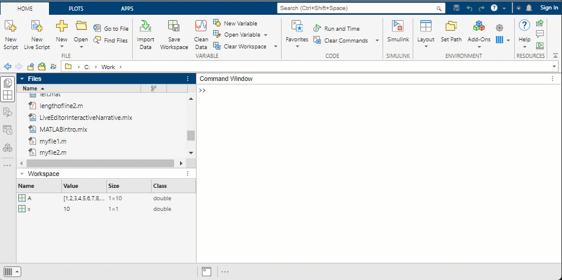Click the Import Data icon
562x280 pixels.
(145, 27)
